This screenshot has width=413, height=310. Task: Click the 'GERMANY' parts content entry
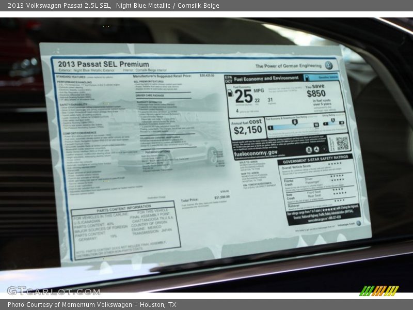click(88, 239)
